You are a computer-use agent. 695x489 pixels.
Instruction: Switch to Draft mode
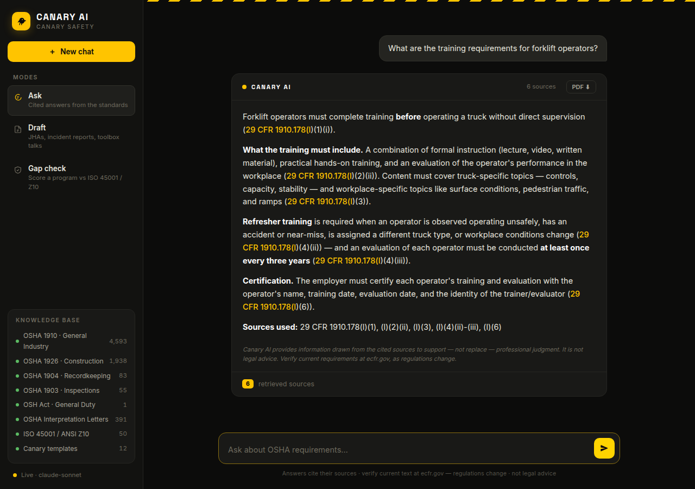(x=71, y=136)
